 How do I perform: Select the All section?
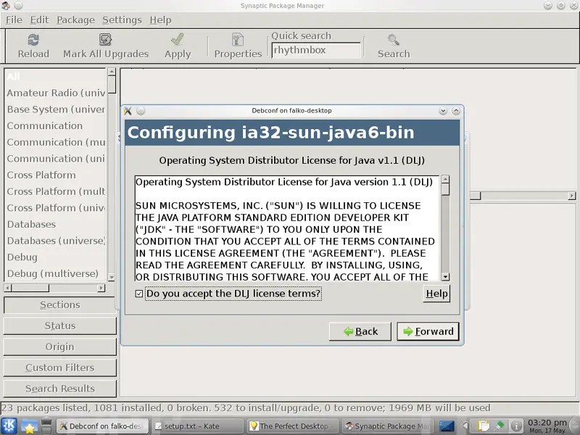pos(55,77)
